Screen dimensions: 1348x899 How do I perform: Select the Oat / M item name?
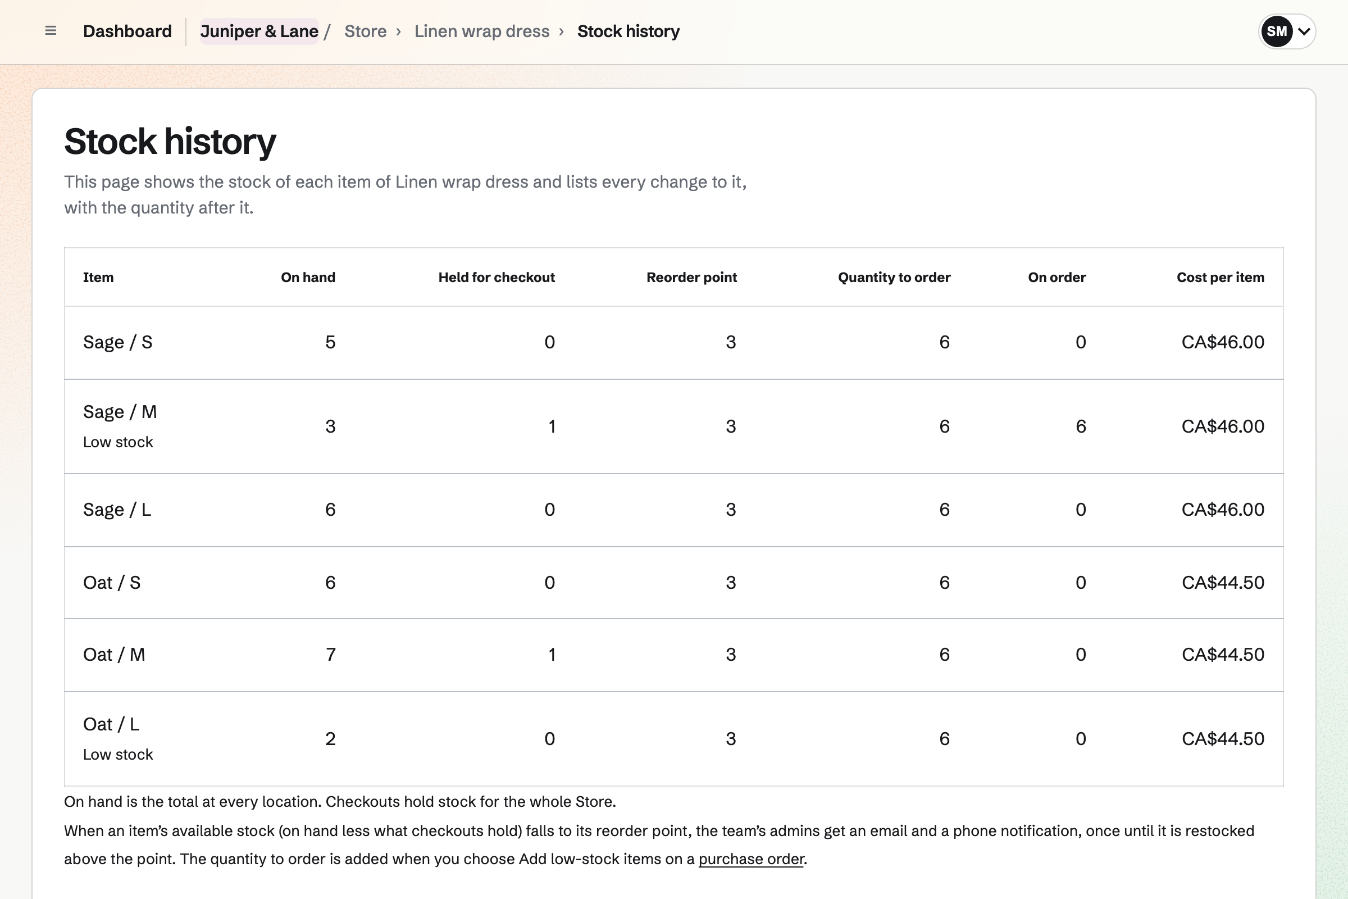(114, 655)
